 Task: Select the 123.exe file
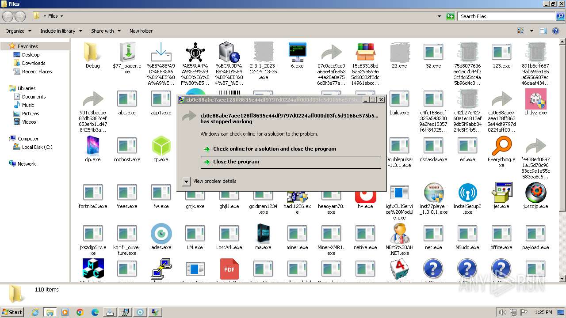(x=501, y=52)
